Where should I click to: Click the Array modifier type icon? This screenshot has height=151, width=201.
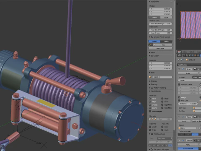point(183,69)
